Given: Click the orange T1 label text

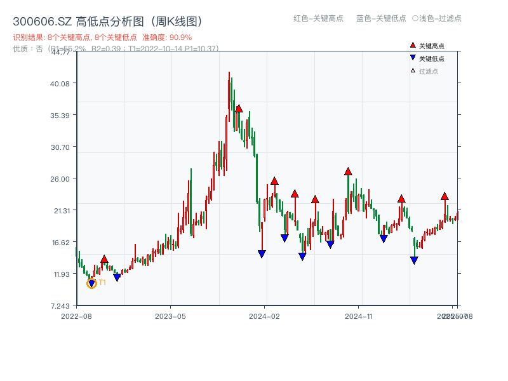Looking at the screenshot, I should click(102, 283).
